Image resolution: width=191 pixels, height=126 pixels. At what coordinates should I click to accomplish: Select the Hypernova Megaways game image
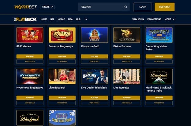point(30,76)
